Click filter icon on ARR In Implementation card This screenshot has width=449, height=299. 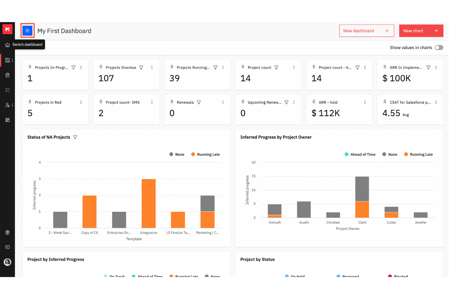pos(428,68)
